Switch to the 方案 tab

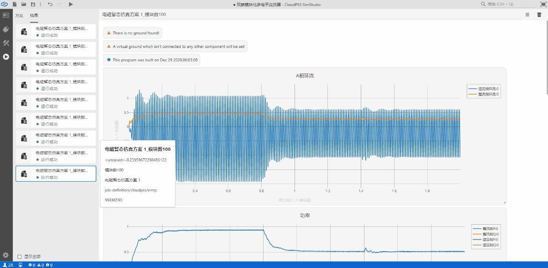(19, 15)
